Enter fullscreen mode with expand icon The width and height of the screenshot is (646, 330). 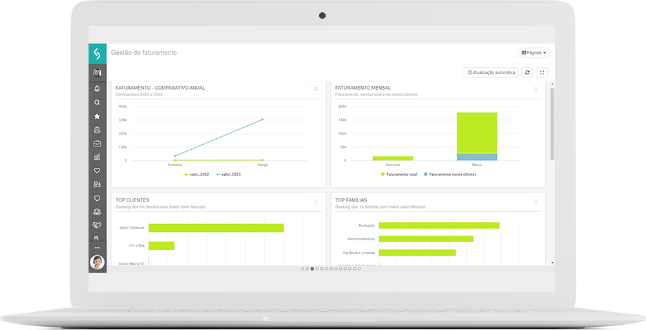coord(543,73)
